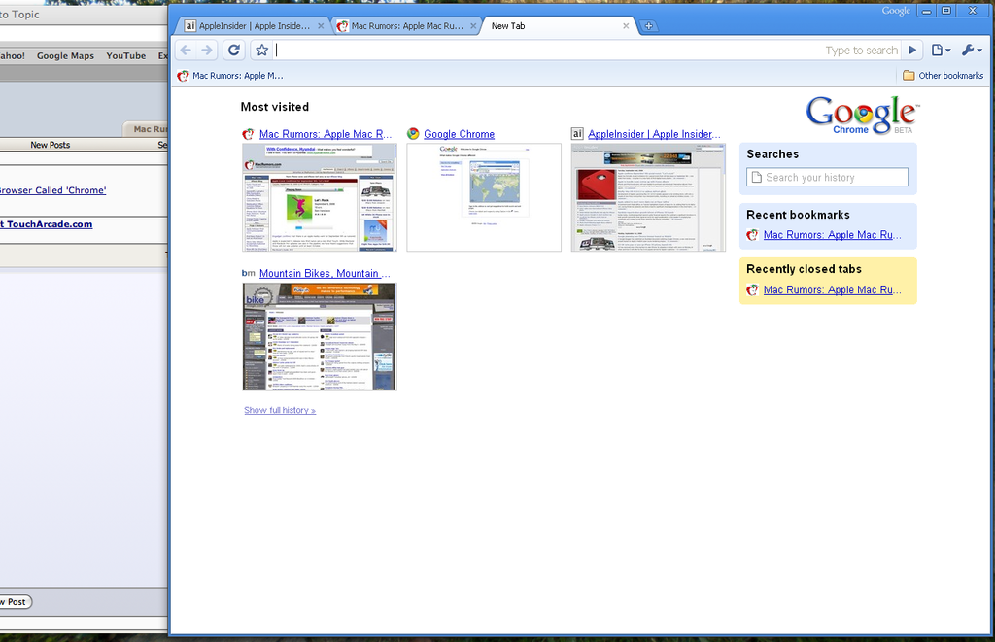The width and height of the screenshot is (995, 642).
Task: Click the Mountain Bikes page thumbnail
Action: click(x=319, y=336)
